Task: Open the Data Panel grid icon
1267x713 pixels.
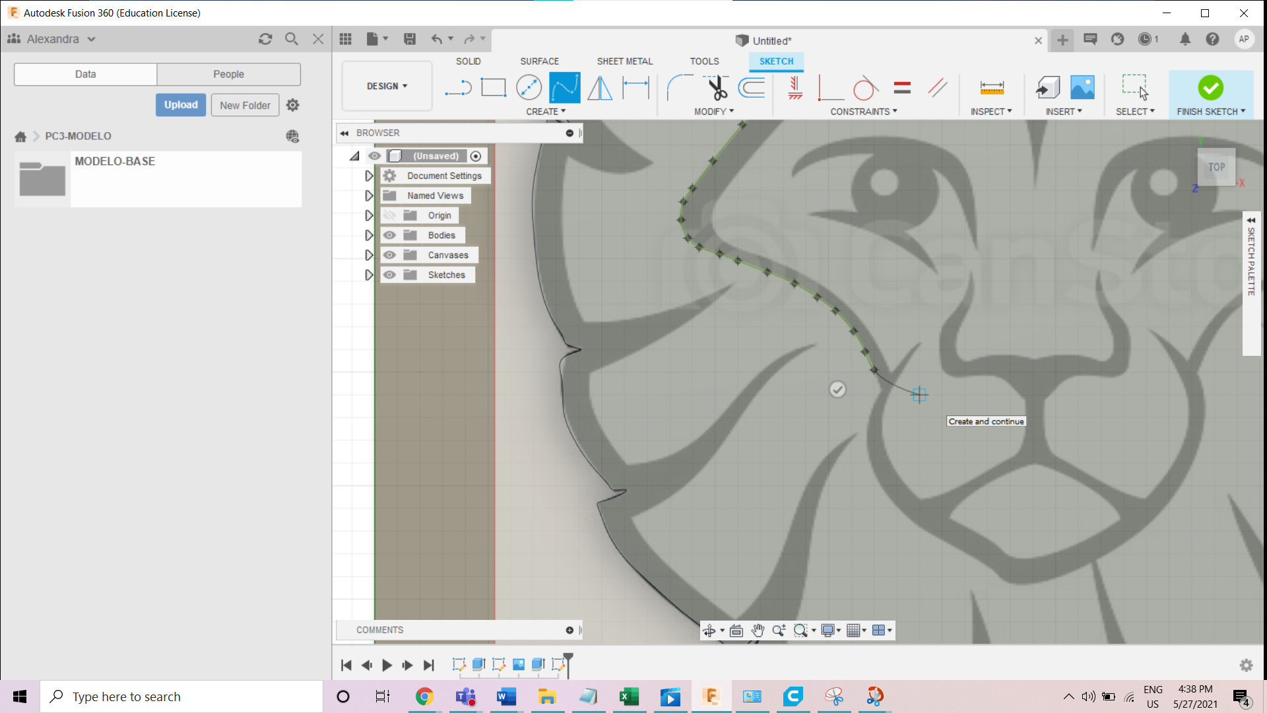Action: [345, 39]
